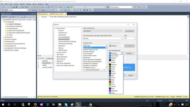Viewport: 190px width, 107px height.
Task: Open the Font dropdown showing Ebrima
Action: (103, 38)
